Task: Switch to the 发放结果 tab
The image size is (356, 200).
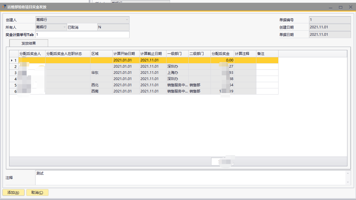Action: click(29, 43)
